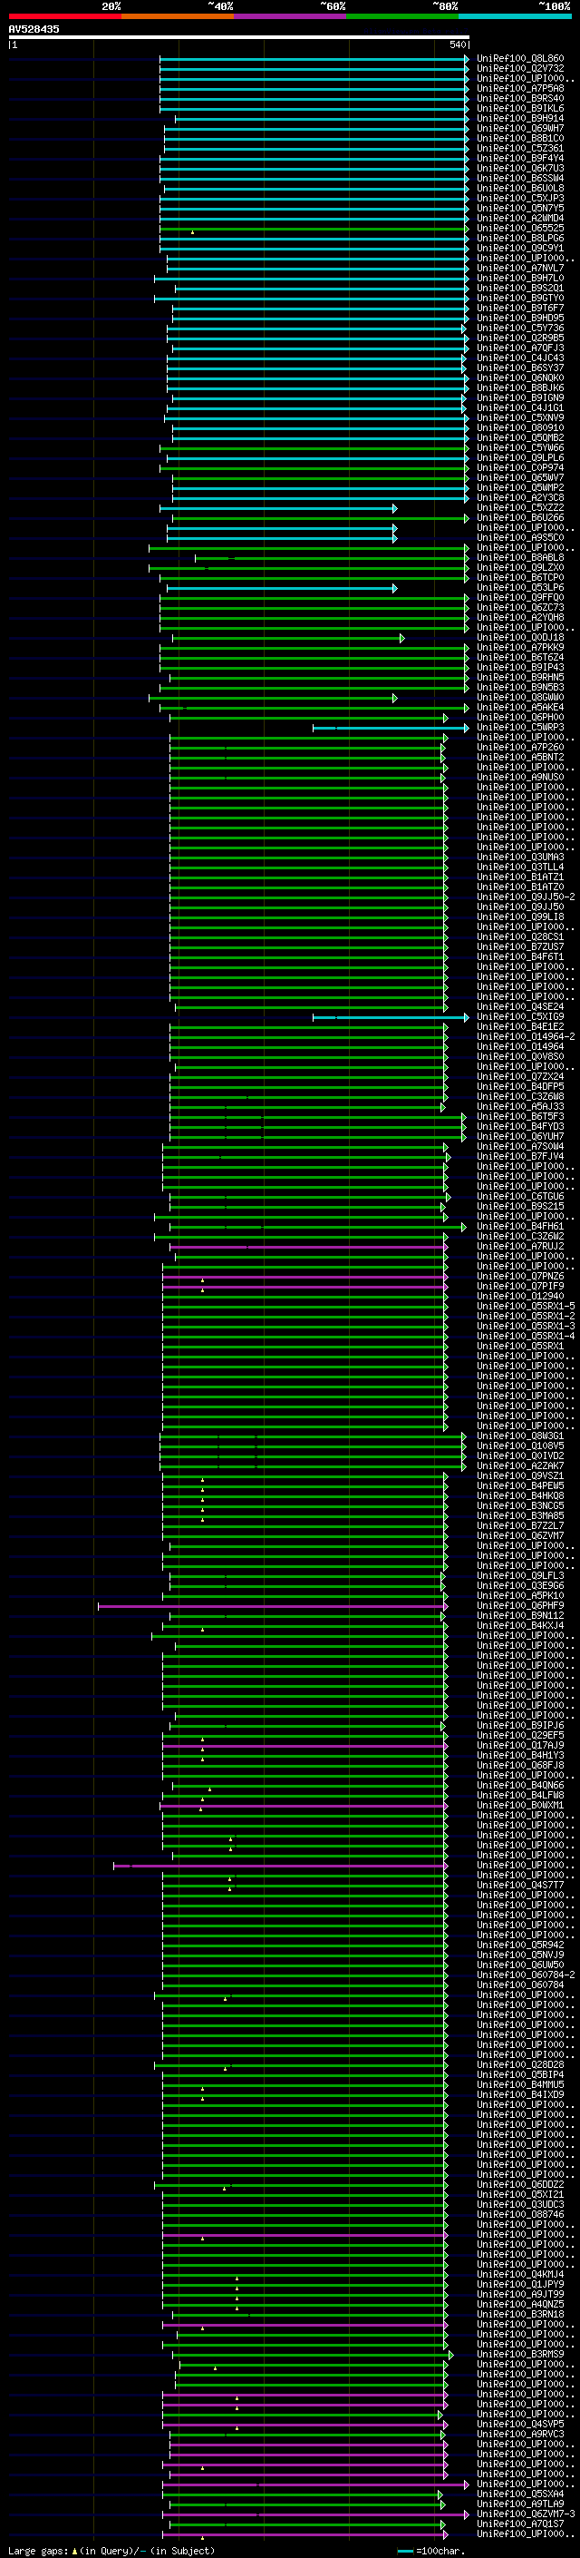This screenshot has height=2558, width=580.
Task: Click hit UniRef100_A7RUJ2
Action: coord(520,1247)
